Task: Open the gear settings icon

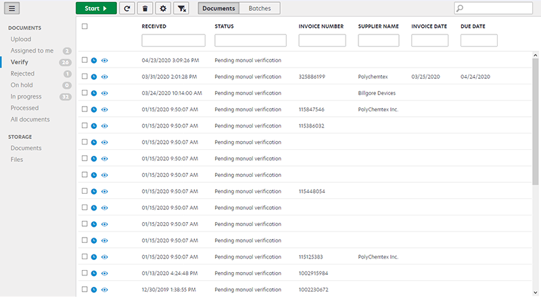Action: [x=162, y=8]
